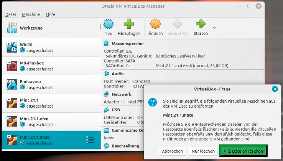Select the Werkzeuge label
This screenshot has width=283, height=161.
point(31,28)
